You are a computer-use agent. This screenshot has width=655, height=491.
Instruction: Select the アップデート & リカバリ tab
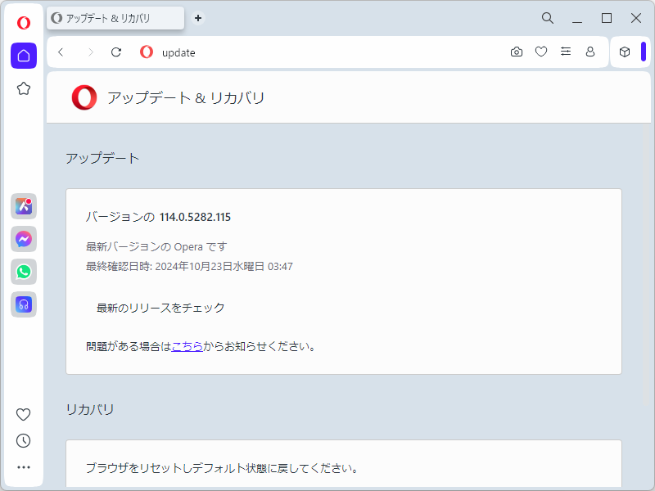coord(115,17)
